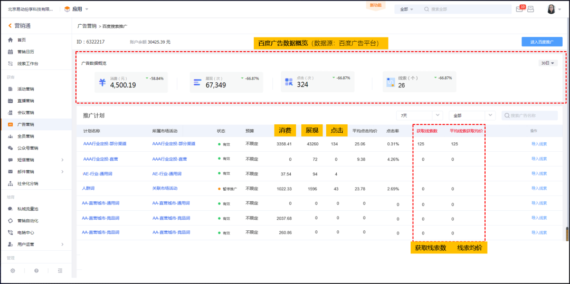Viewport: 570px width, 284px height.
Task: Click the 新功能 badge in header
Action: (x=376, y=5)
